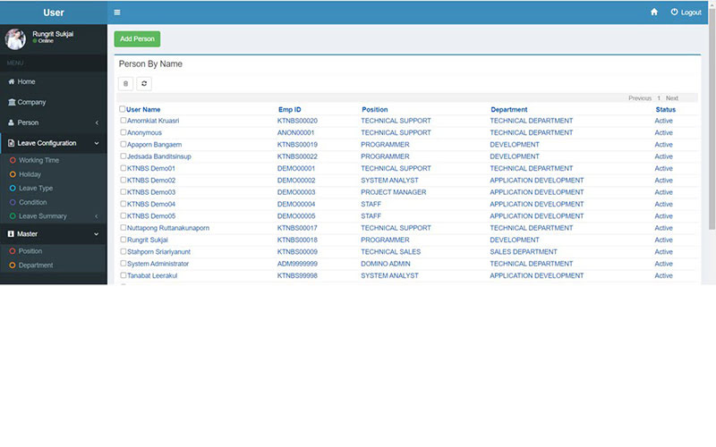The height and width of the screenshot is (447, 716).
Task: Check the box for Amornkiat Kruasri
Action: click(x=124, y=121)
